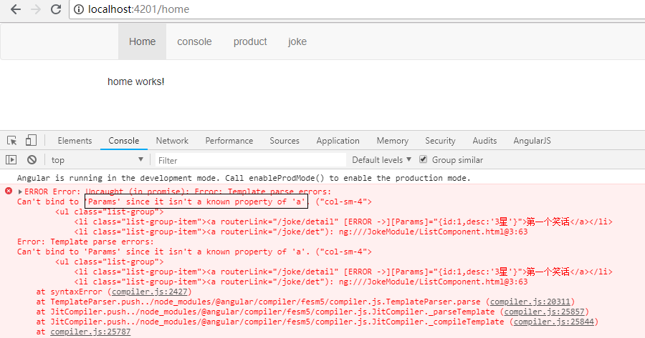Open the Sources tab
The image size is (645, 338).
click(285, 141)
